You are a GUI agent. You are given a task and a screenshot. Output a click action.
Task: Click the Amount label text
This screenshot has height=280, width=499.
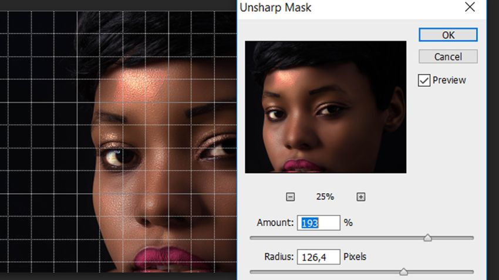point(275,223)
